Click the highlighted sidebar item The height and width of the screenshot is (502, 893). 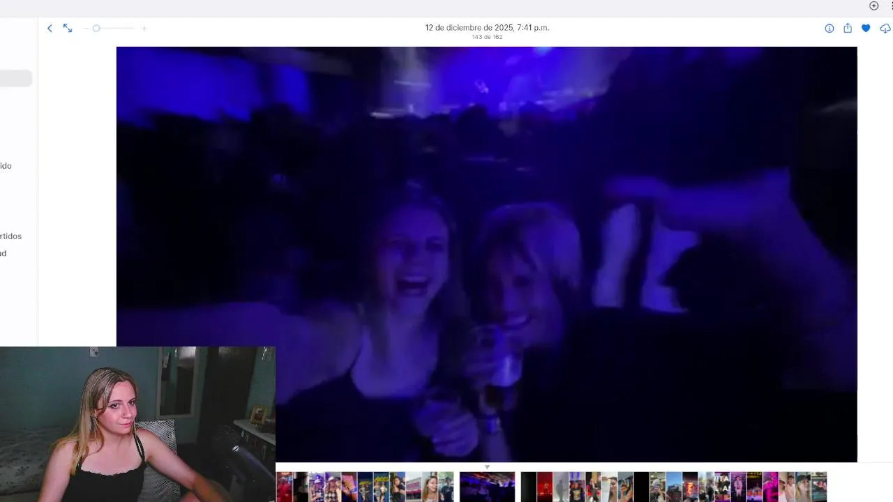tap(16, 78)
